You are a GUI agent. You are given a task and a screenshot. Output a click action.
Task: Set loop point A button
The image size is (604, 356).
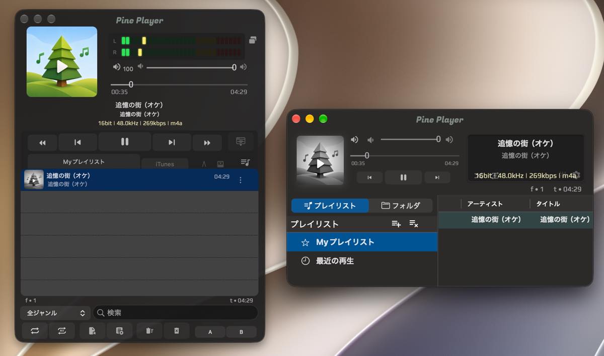[210, 332]
